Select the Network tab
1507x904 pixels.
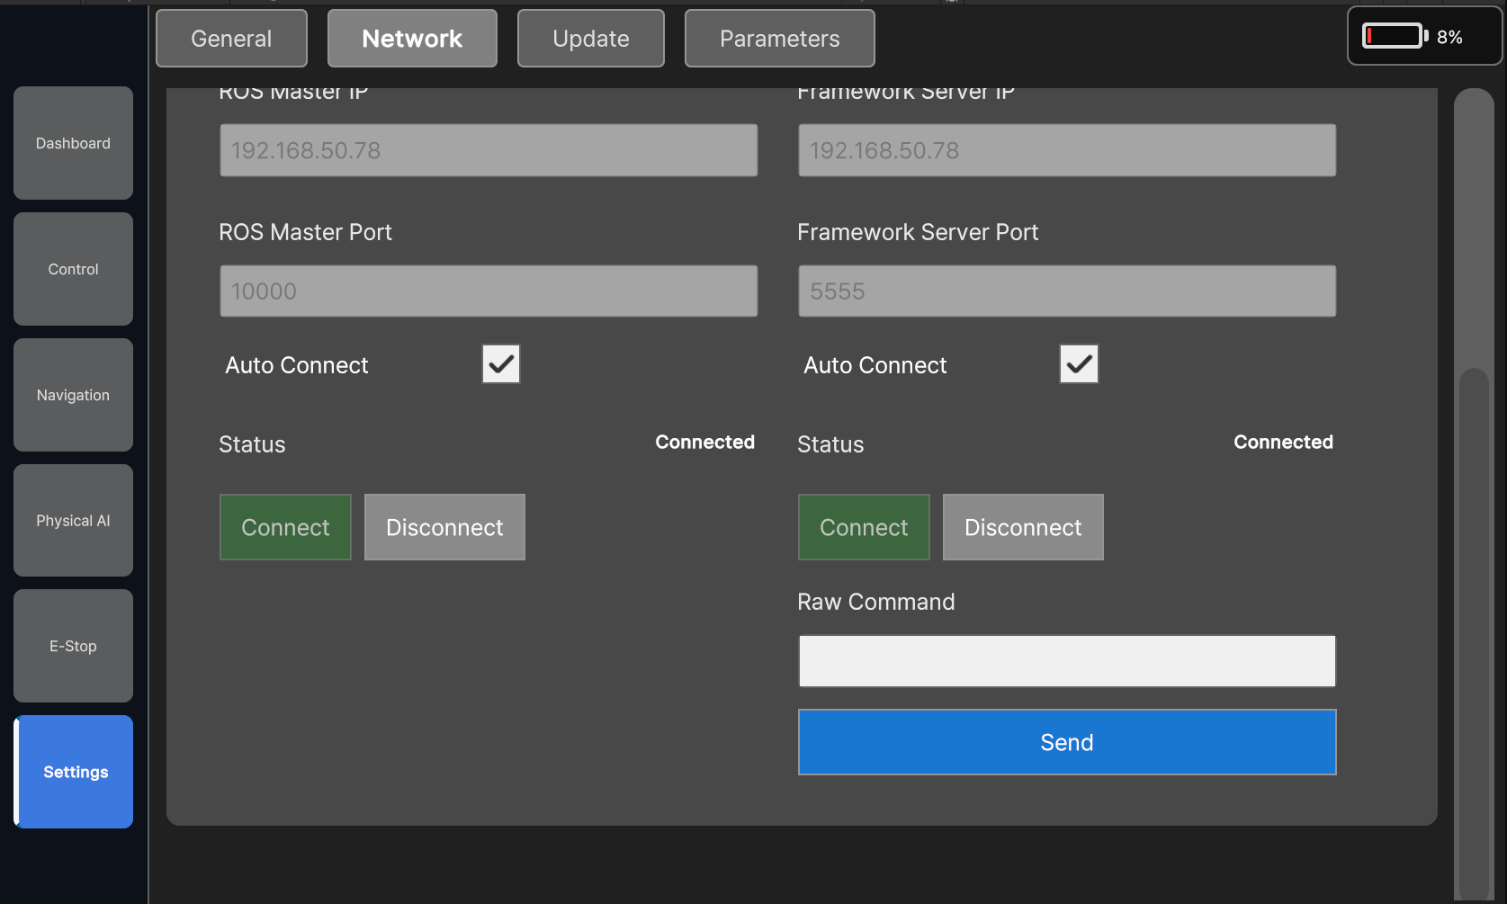pos(412,39)
